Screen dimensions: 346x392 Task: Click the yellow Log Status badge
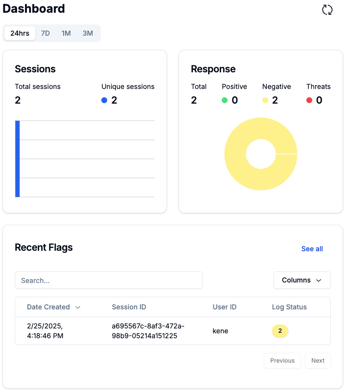[x=280, y=331]
